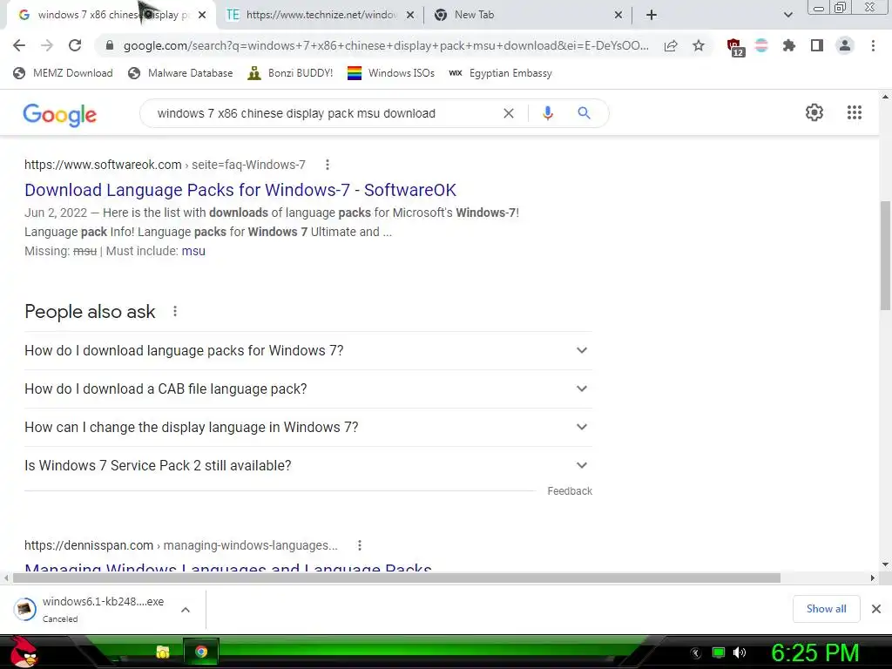The height and width of the screenshot is (669, 892).
Task: Click the browser forward arrow
Action: point(47,45)
